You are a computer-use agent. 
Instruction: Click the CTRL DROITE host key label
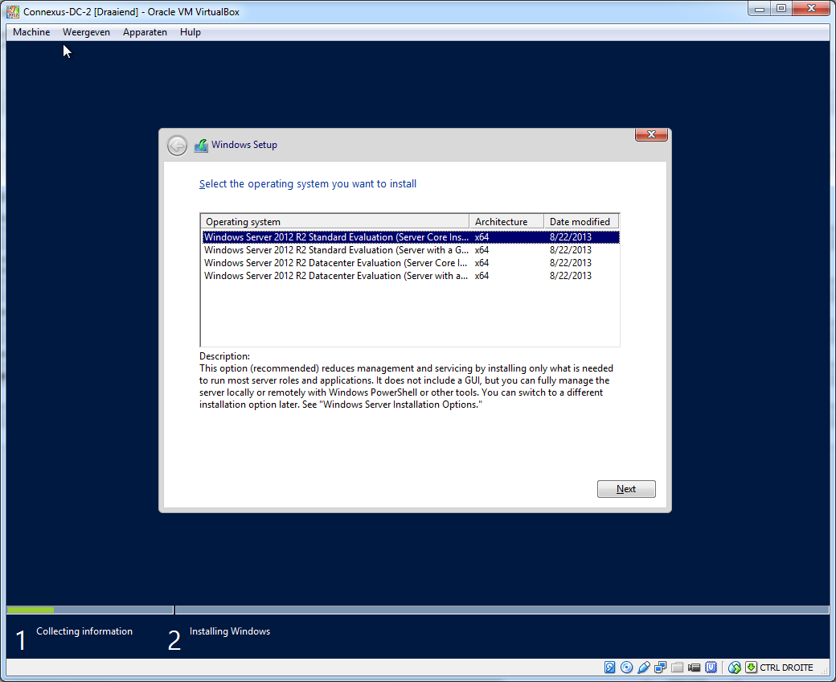[786, 667]
